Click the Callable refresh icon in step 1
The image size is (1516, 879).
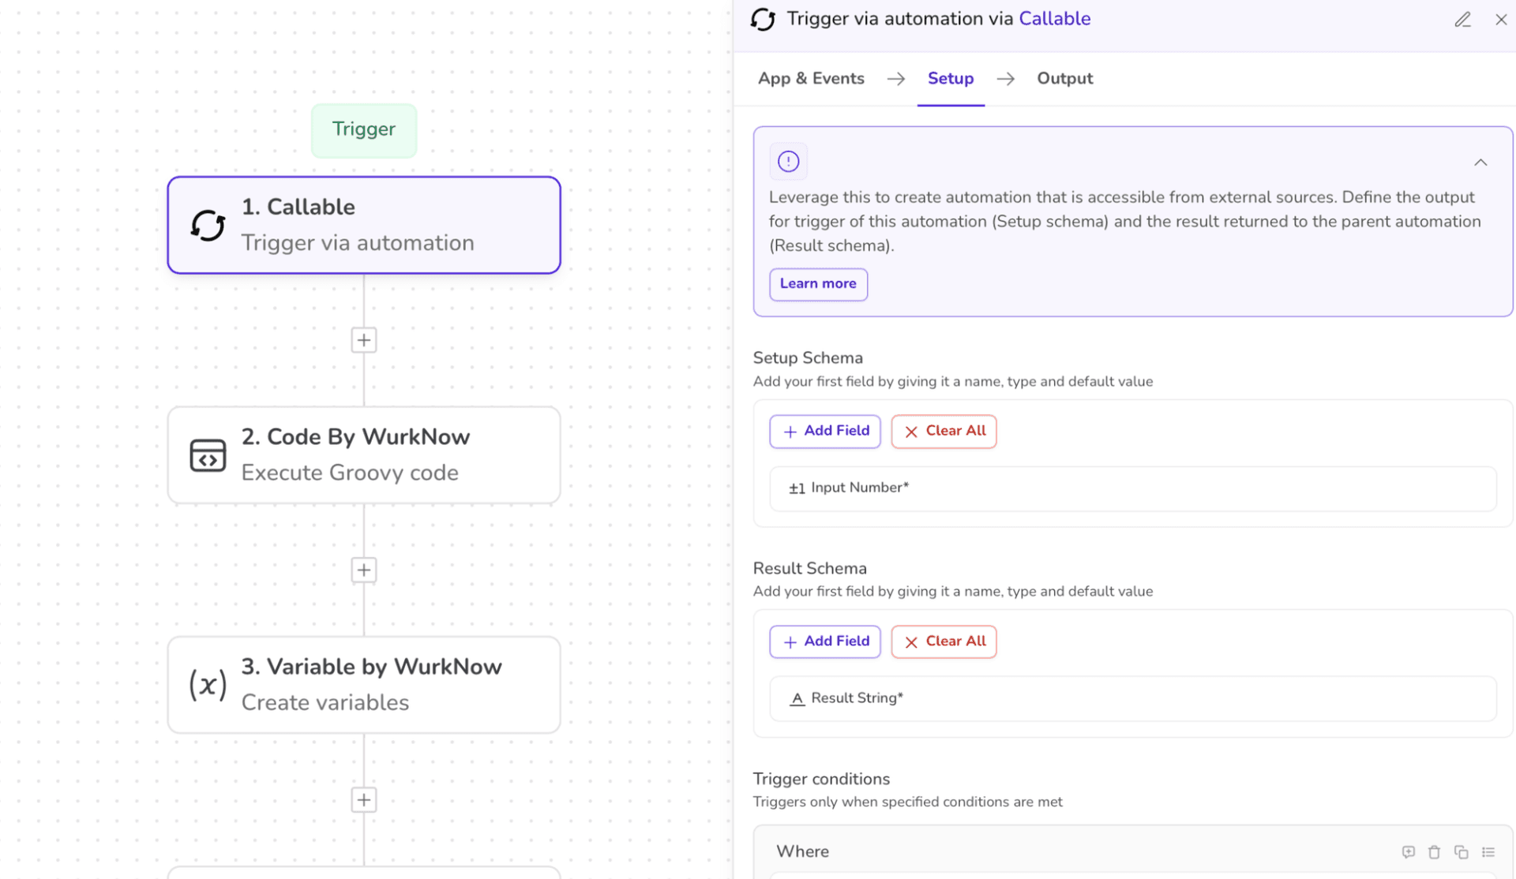pos(208,226)
